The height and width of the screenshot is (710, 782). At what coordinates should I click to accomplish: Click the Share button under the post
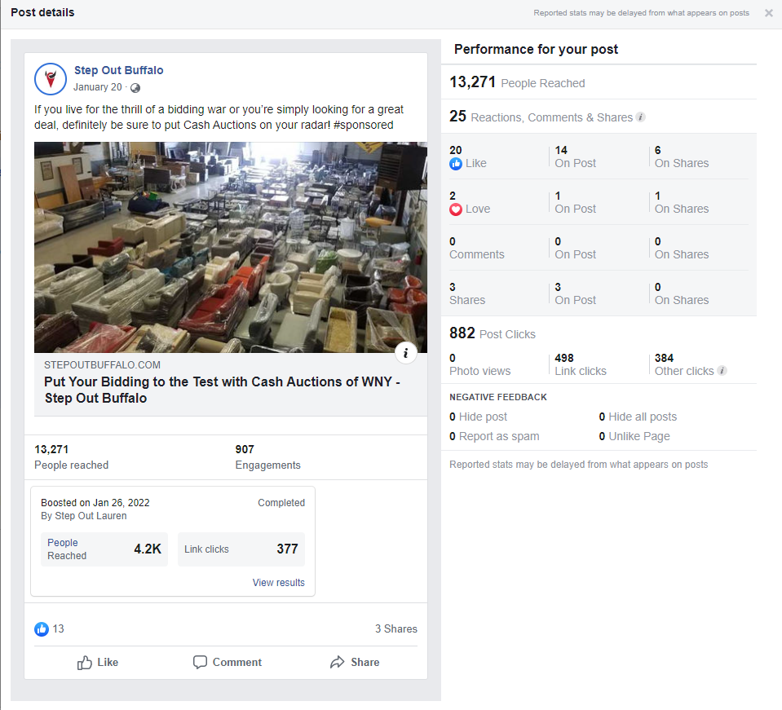pyautogui.click(x=355, y=662)
